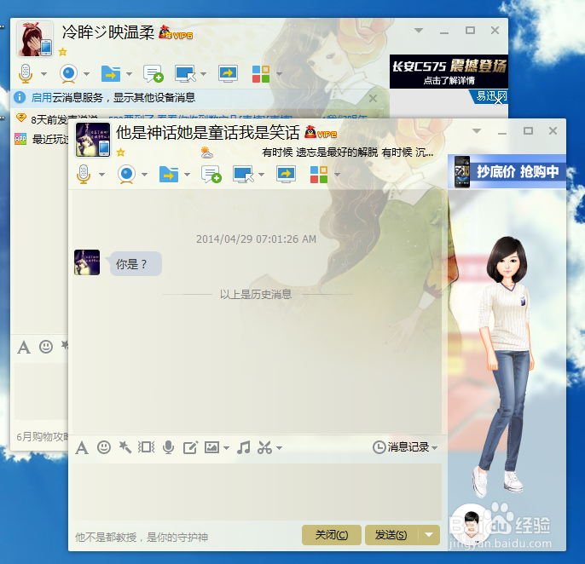The width and height of the screenshot is (585, 564).
Task: Open 抄底价 抢购中 advertisement banner
Action: click(x=507, y=171)
